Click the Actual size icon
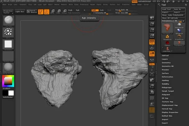Image resolution: width=189 pixels, height=126 pixels. (x=152, y=30)
